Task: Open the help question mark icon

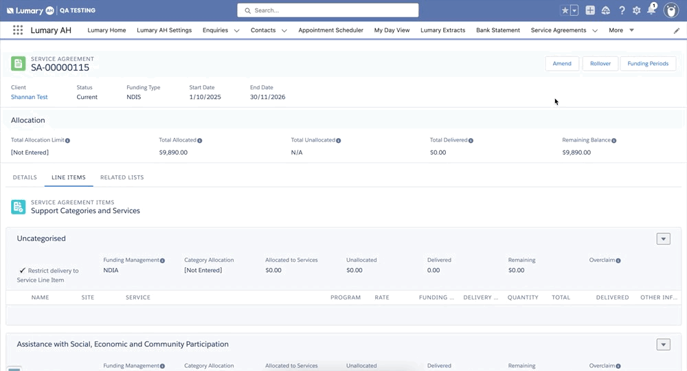Action: 622,10
